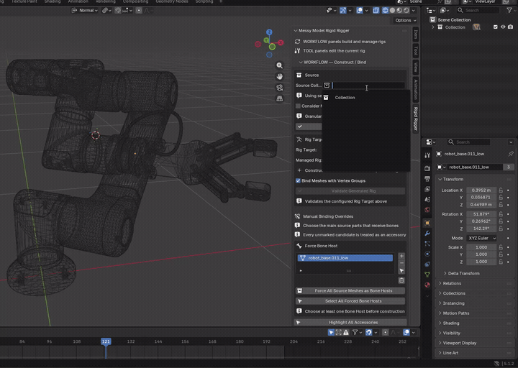Hide Collection using the eye icon in outliner
The width and height of the screenshot is (518, 368).
click(503, 27)
